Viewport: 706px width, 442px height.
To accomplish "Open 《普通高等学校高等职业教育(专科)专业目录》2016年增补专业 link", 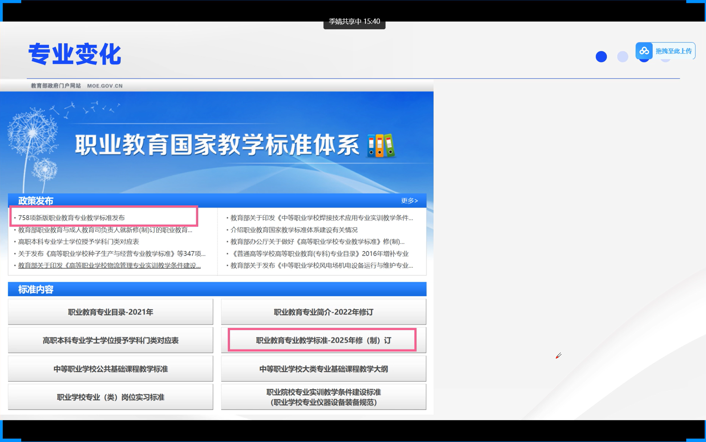I will 319,254.
